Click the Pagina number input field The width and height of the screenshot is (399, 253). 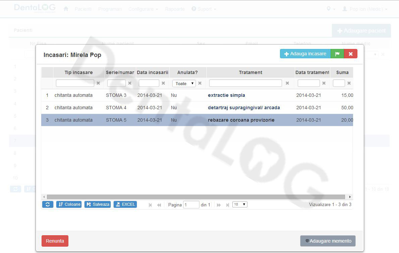(x=191, y=205)
